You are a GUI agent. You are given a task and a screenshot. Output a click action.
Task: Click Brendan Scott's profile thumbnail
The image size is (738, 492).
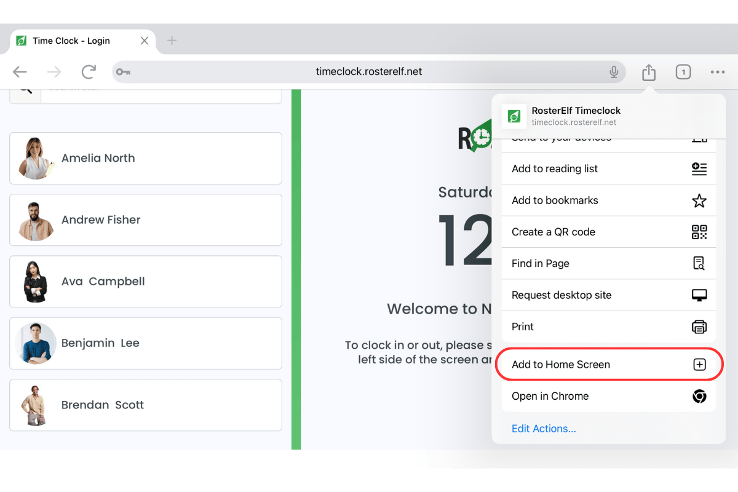[36, 405]
